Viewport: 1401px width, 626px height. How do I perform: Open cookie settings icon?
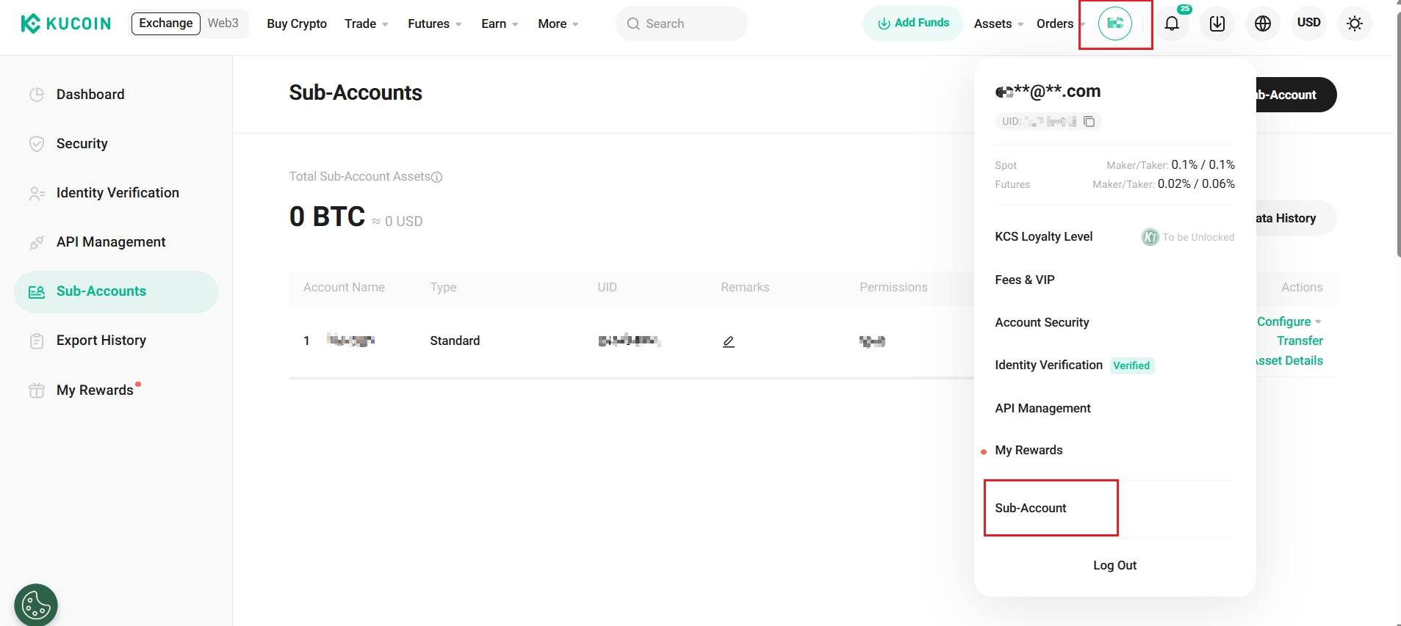point(36,605)
